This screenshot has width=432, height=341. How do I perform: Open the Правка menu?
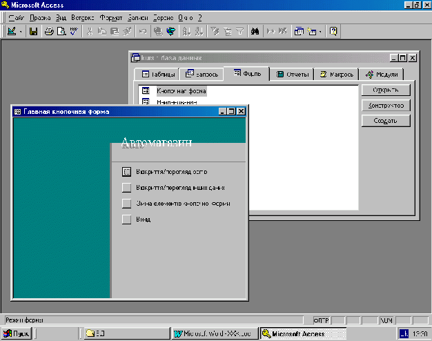tap(40, 18)
